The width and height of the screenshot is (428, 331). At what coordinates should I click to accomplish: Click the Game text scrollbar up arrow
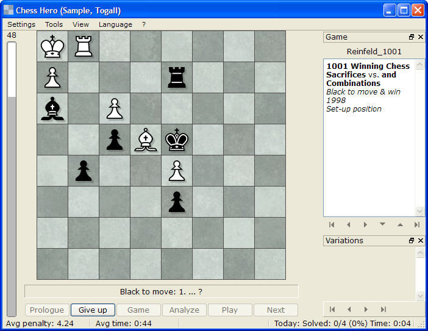pos(419,65)
